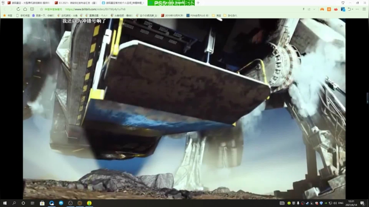The width and height of the screenshot is (369, 207).
Task: Open the 直播设置 bookmark
Action: coord(96,15)
